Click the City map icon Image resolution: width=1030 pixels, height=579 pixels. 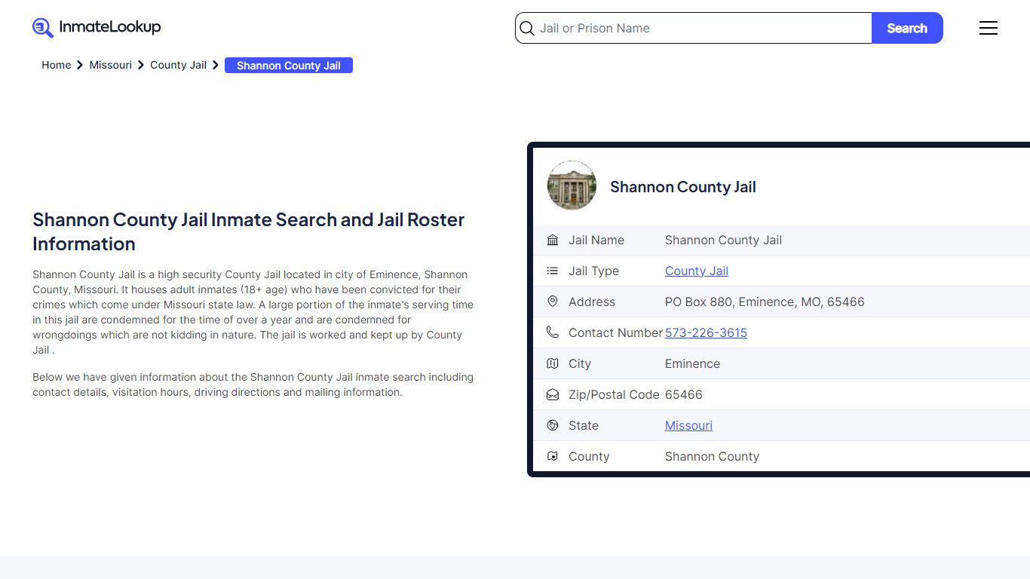coord(553,363)
